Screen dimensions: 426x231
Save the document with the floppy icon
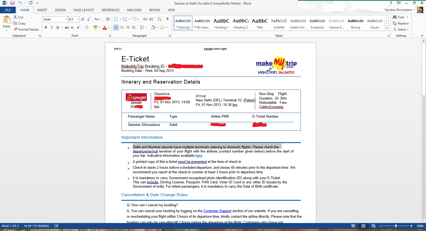(x=12, y=3)
